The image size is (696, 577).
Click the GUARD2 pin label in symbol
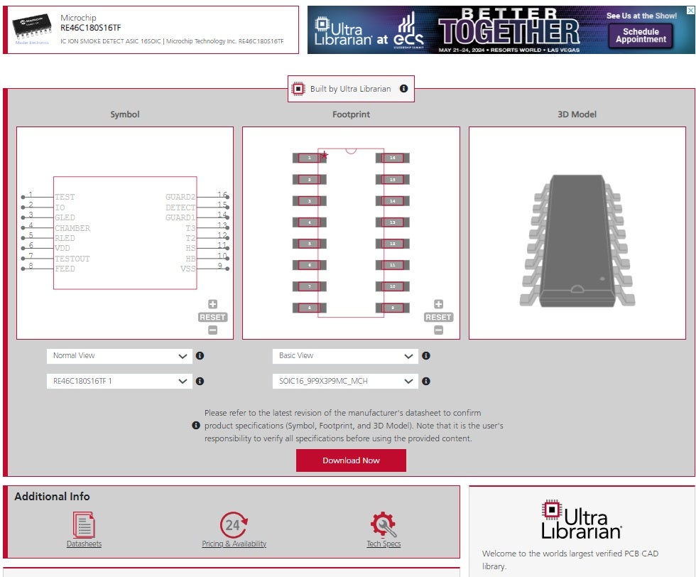180,197
